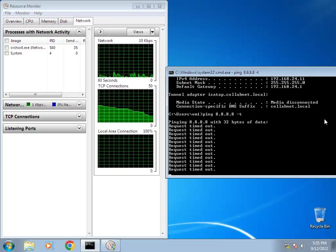Check the svchost.exe process checkbox

point(7,48)
